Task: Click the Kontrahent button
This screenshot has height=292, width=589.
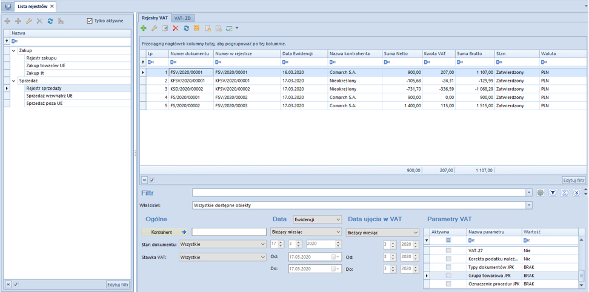Action: [161, 232]
